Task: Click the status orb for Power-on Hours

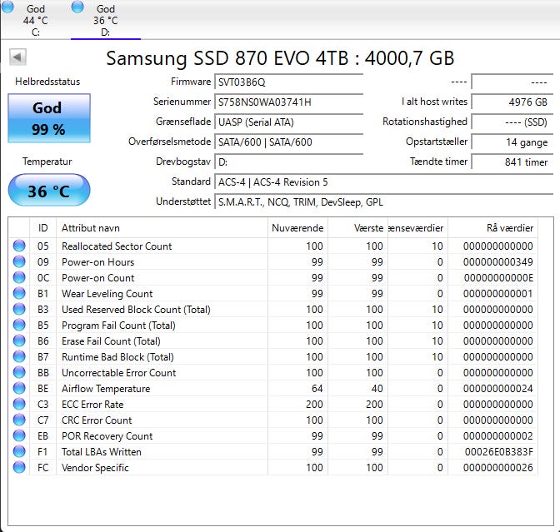Action: (19, 261)
